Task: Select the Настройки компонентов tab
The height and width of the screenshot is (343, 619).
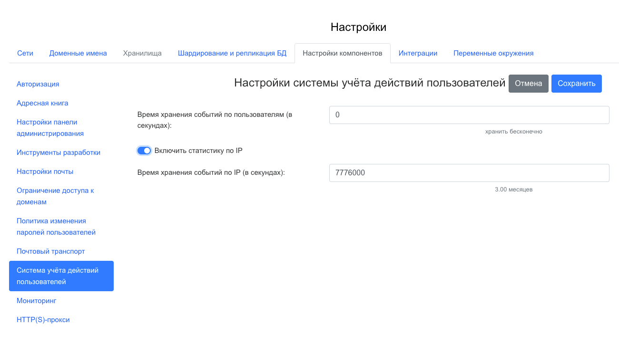Action: (x=342, y=53)
